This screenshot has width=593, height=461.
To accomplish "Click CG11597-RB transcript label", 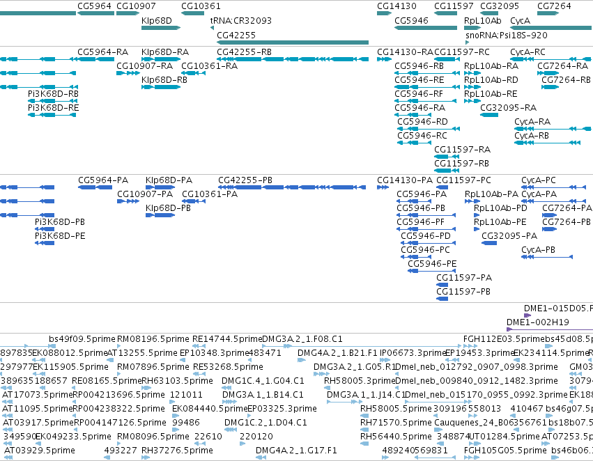I will pos(461,163).
